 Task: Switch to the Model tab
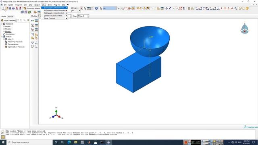[4, 17]
